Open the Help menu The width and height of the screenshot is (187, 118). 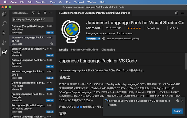102,2
